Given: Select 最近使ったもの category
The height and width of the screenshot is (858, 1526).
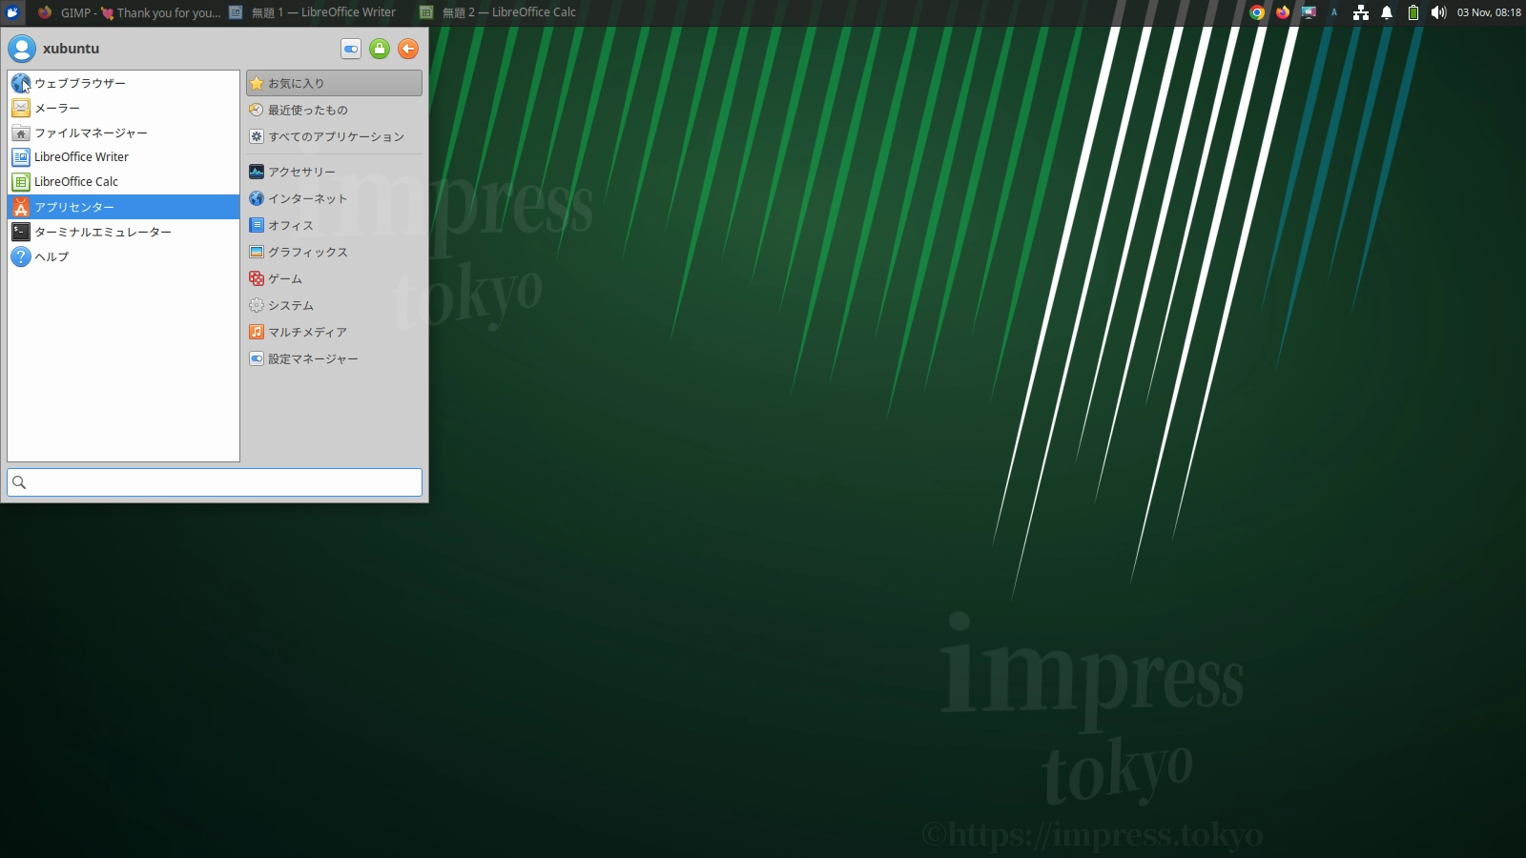Looking at the screenshot, I should [x=334, y=110].
